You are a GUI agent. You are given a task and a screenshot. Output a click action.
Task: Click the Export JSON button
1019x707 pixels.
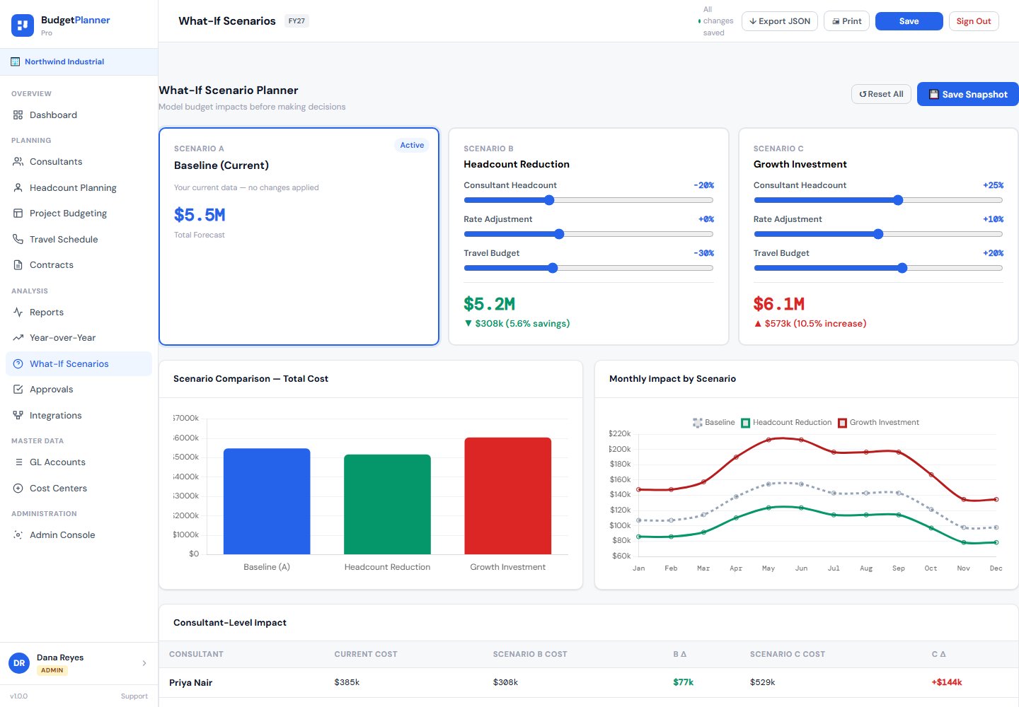(x=780, y=21)
